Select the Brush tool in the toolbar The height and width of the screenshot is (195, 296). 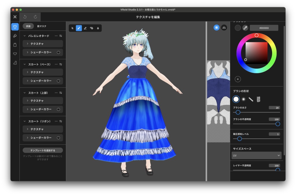pyautogui.click(x=79, y=28)
